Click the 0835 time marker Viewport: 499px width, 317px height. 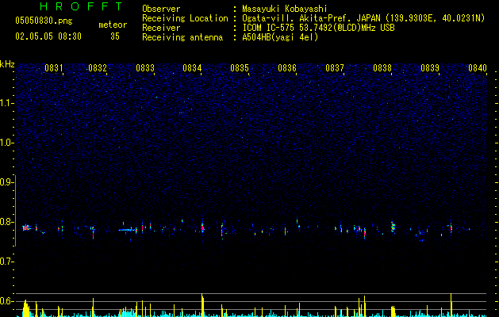[240, 68]
